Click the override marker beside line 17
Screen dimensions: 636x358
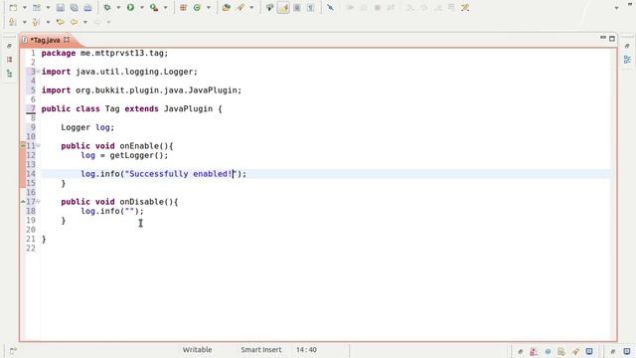point(23,201)
